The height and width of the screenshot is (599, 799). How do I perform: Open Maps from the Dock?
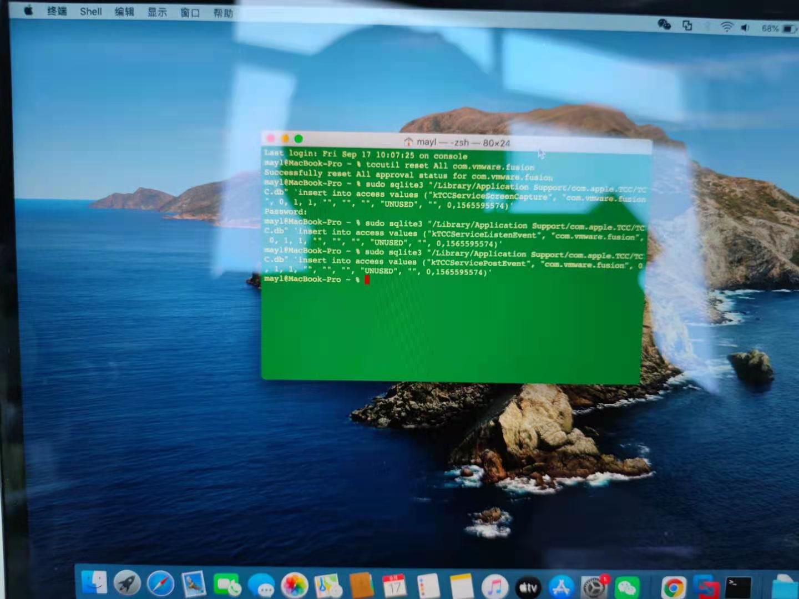coord(328,586)
